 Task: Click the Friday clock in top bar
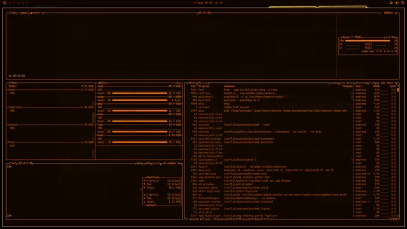203,3
